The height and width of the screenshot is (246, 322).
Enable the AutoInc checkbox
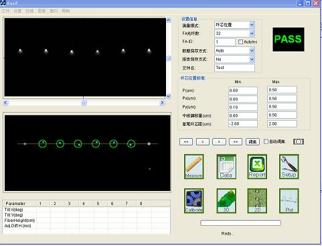click(240, 42)
